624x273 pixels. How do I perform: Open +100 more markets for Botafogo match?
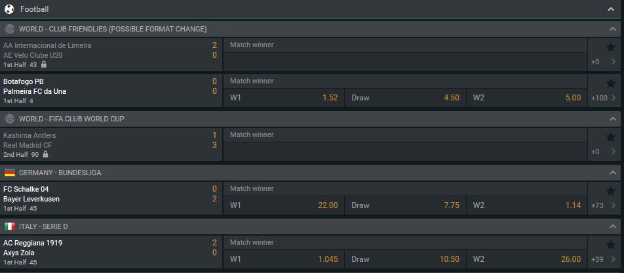[604, 98]
